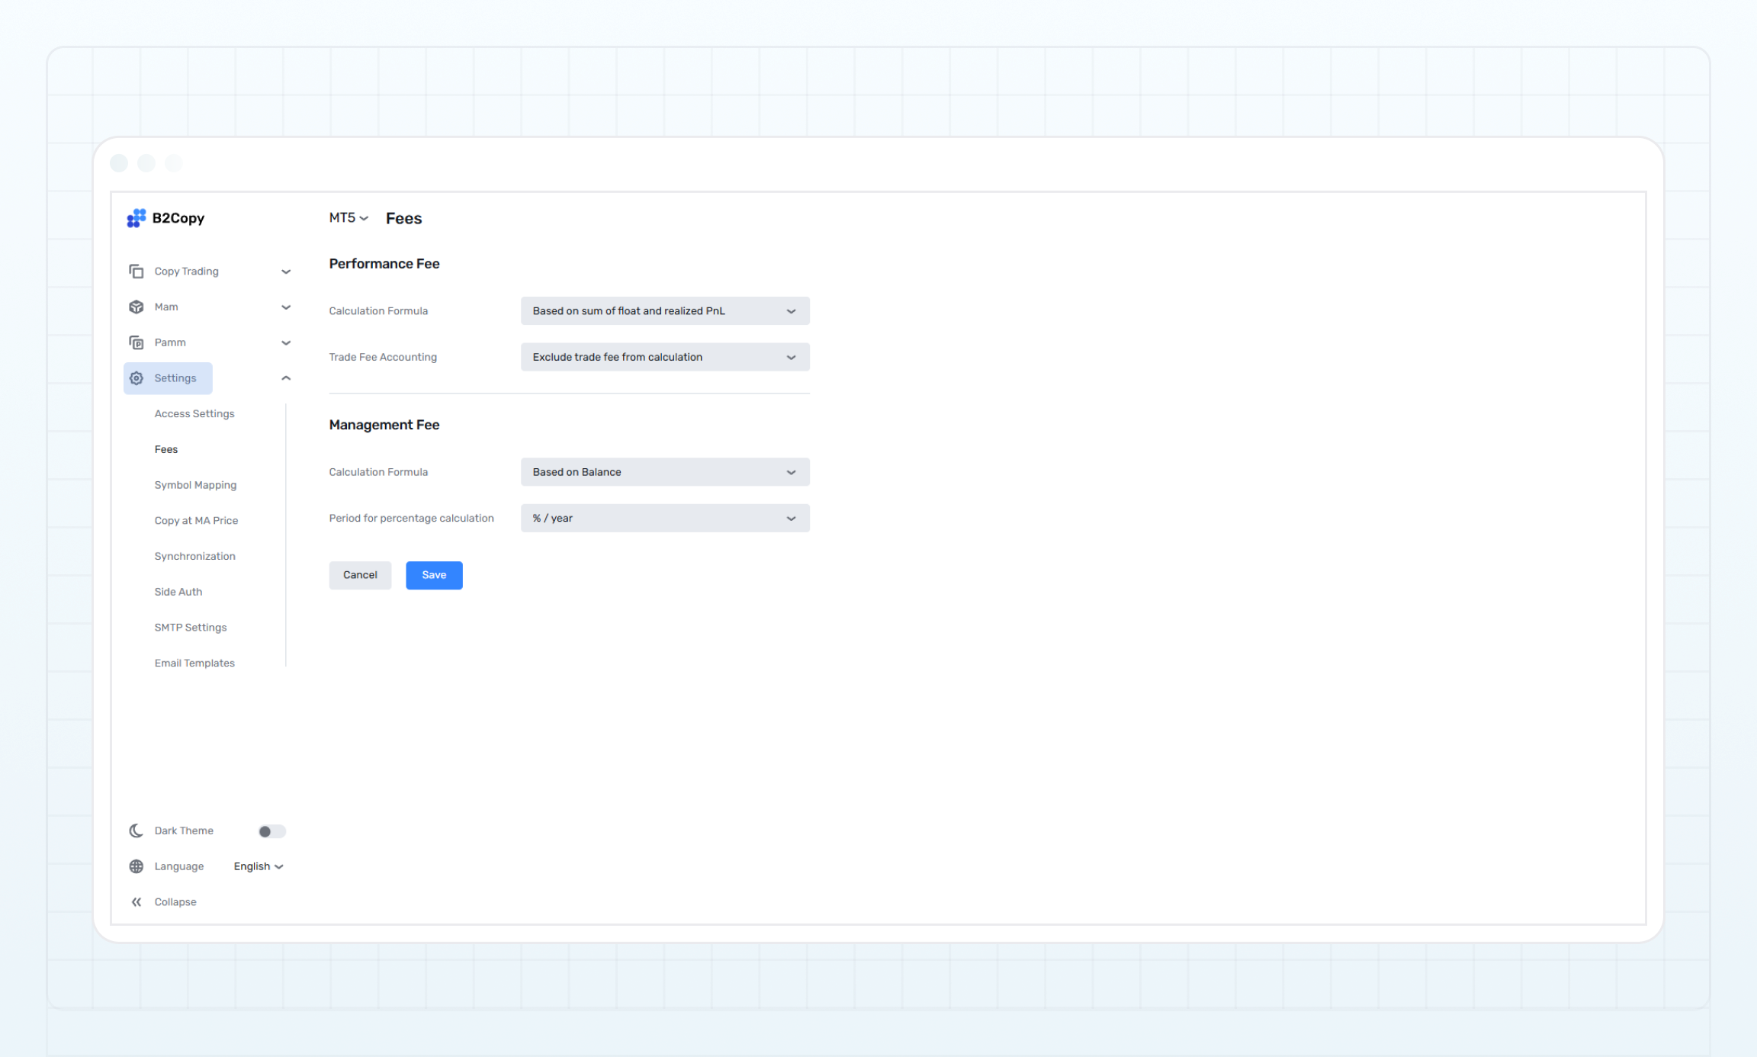Open the Performance Fee Calculation Formula dropdown
Image resolution: width=1757 pixels, height=1057 pixels.
(x=664, y=310)
